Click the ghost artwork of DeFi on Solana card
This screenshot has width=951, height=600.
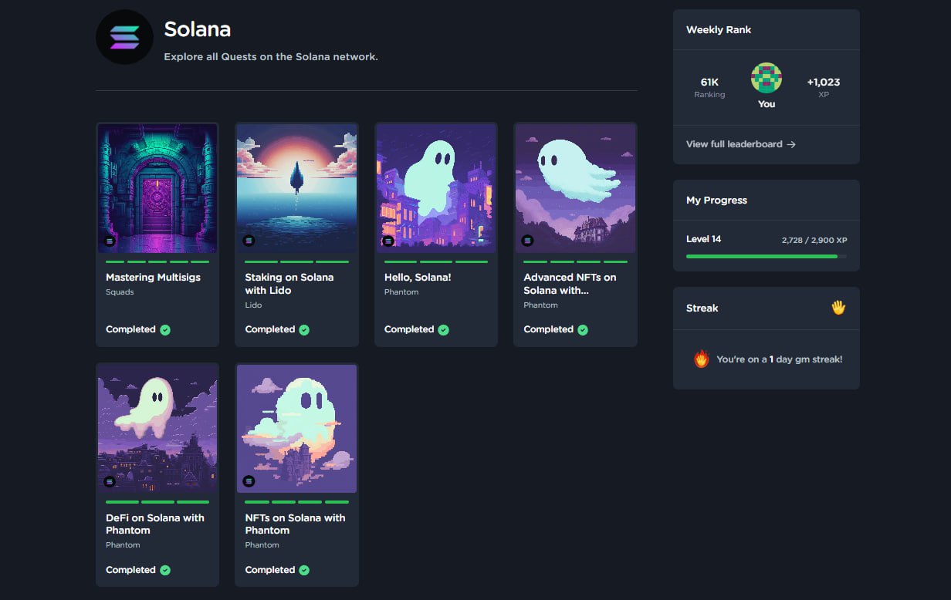[157, 429]
